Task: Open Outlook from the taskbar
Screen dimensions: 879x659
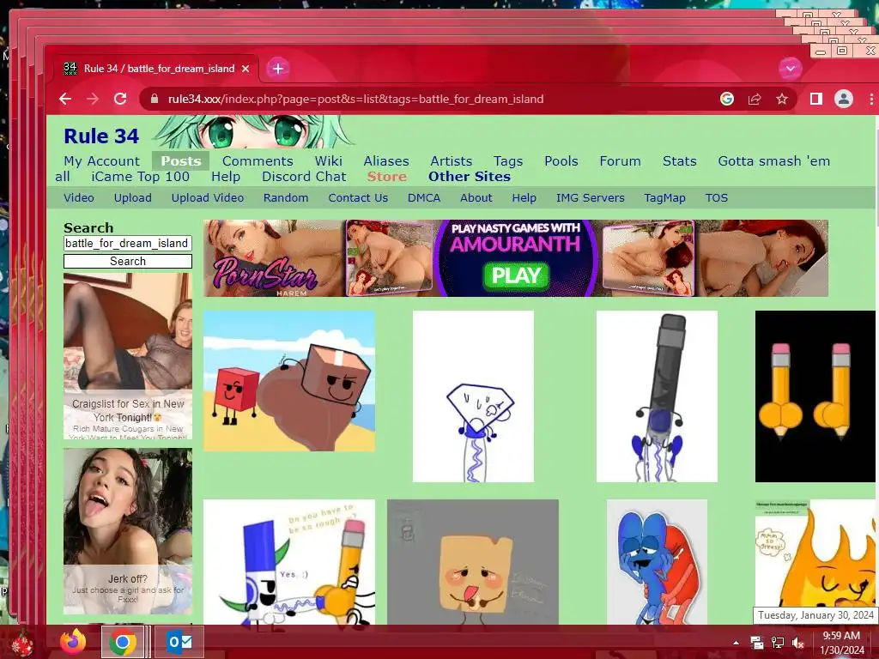Action: tap(179, 642)
